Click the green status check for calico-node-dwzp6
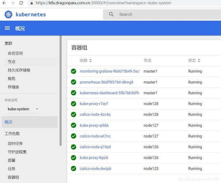 (x=73, y=168)
